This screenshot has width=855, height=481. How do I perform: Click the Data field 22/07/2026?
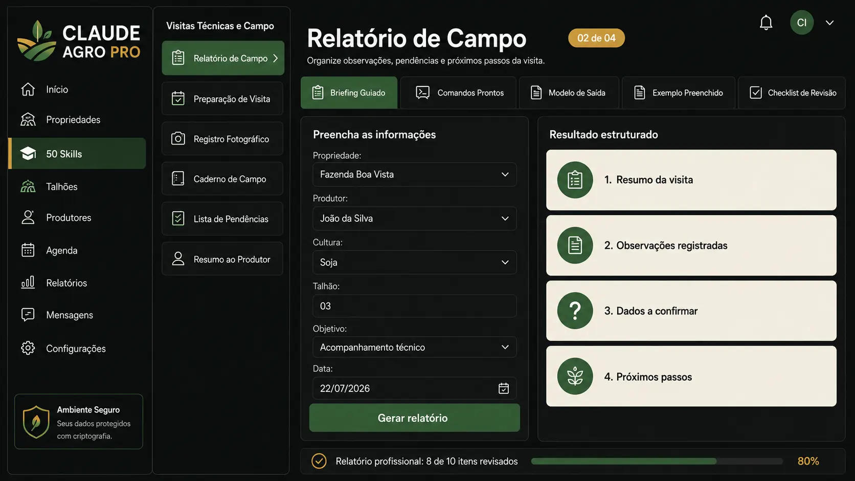click(x=415, y=388)
